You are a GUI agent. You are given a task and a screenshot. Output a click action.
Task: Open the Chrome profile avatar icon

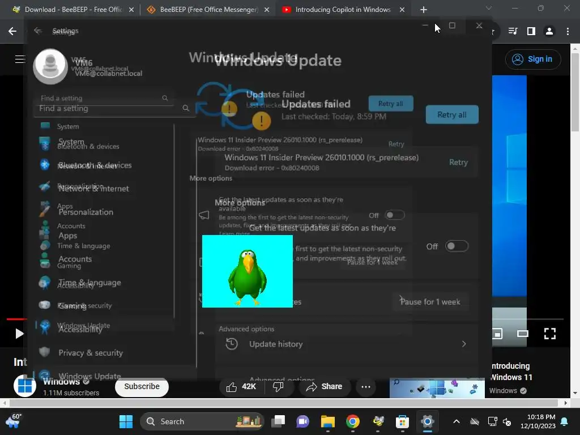pyautogui.click(x=549, y=31)
